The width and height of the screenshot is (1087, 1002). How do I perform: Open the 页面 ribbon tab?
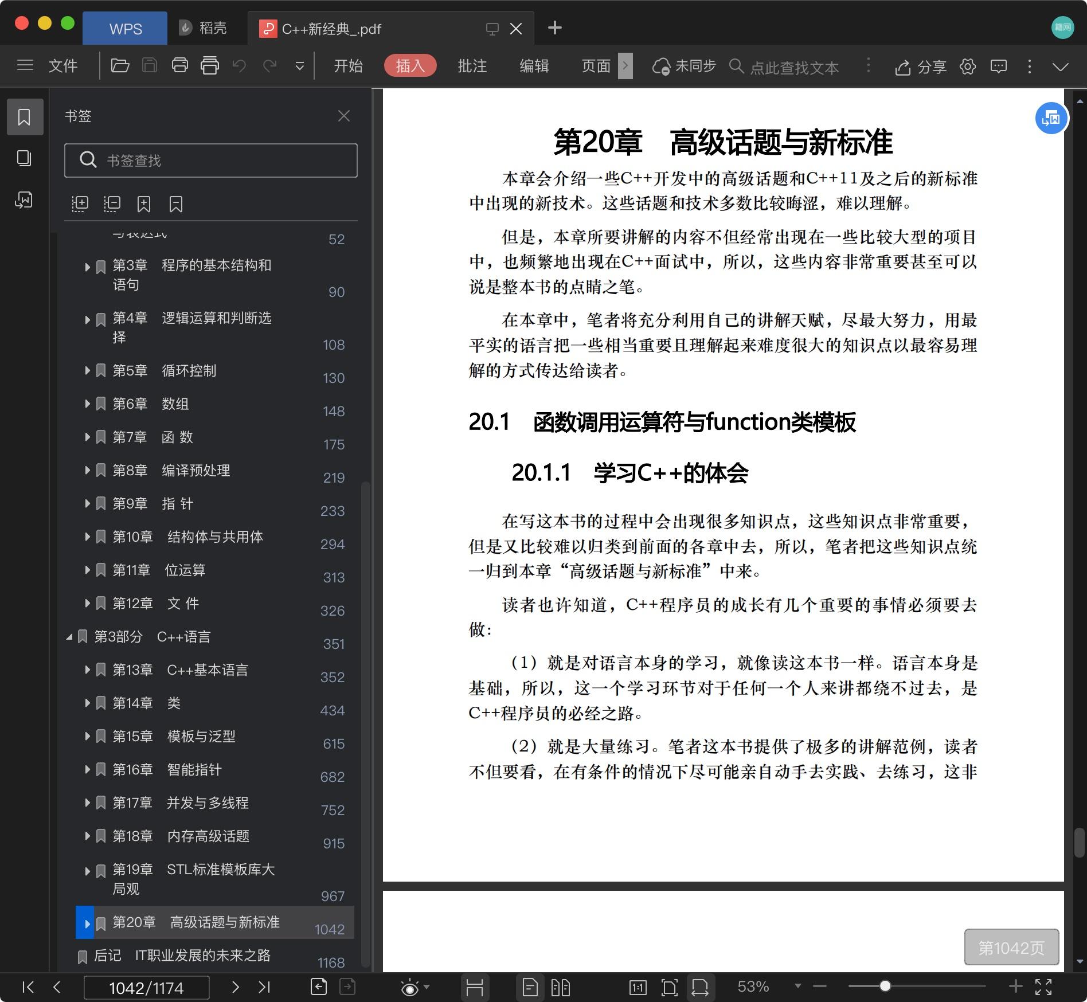click(596, 66)
